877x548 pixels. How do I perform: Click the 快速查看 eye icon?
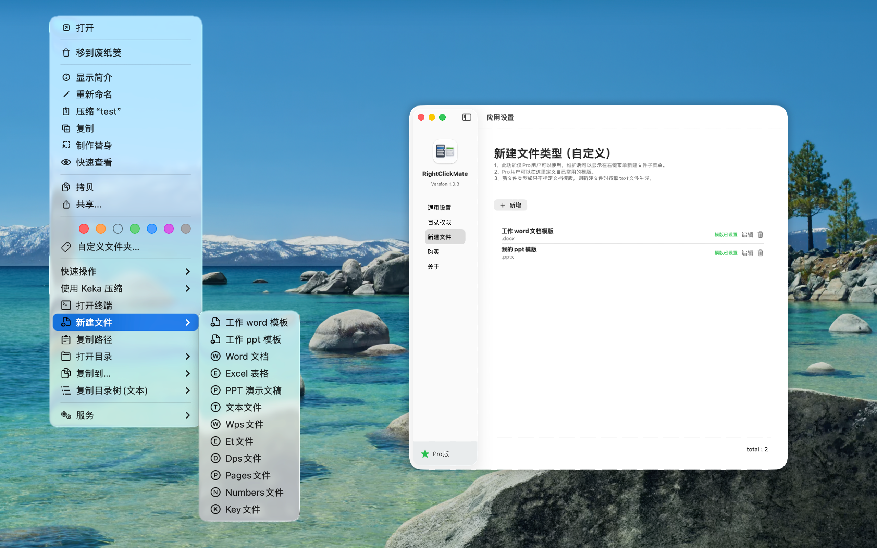[66, 162]
